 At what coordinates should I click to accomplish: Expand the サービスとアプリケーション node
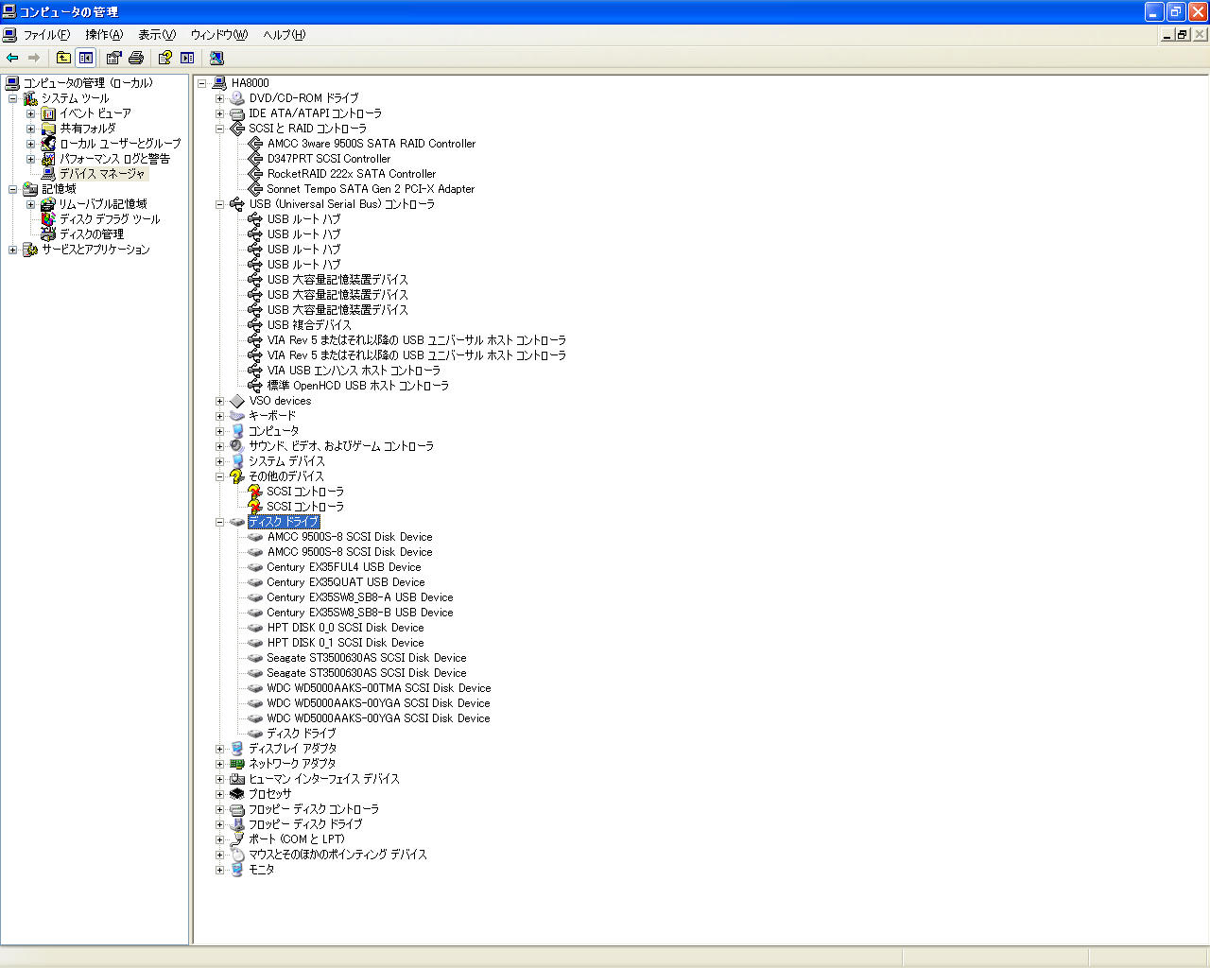tap(12, 250)
